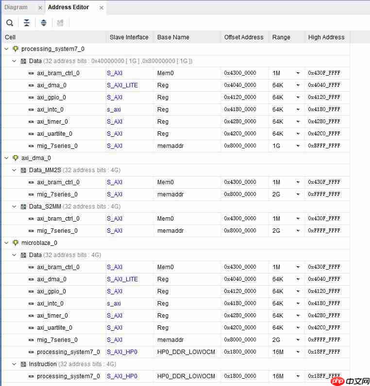This screenshot has width=370, height=386.
Task: Click memaddr base name under Data_MM2S
Action: (x=170, y=194)
